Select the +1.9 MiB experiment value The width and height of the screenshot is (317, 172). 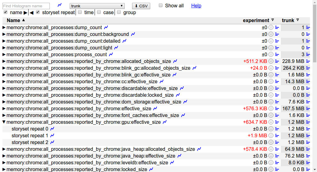(257, 136)
